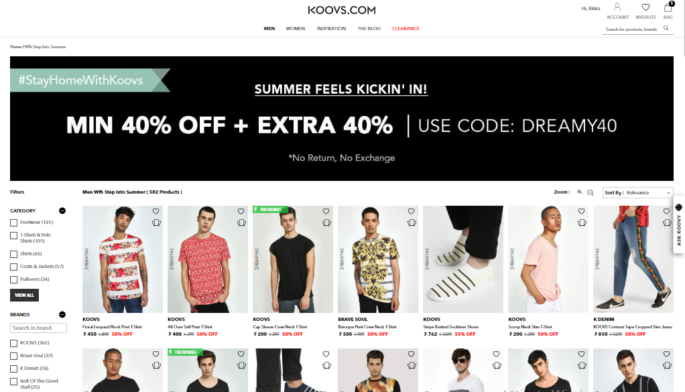This screenshot has height=392, width=685.
Task: Go to the CLEARANCE menu item
Action: [406, 28]
